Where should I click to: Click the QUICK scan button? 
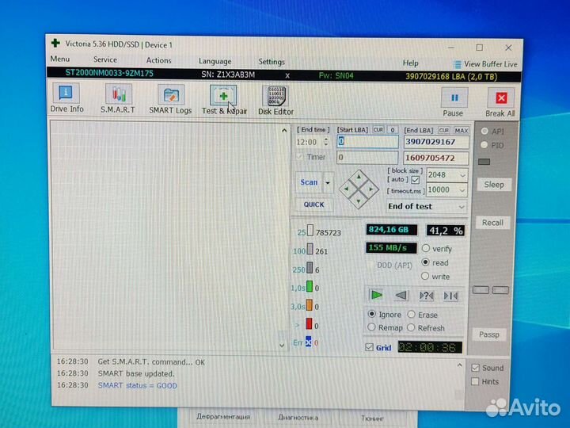click(x=313, y=204)
